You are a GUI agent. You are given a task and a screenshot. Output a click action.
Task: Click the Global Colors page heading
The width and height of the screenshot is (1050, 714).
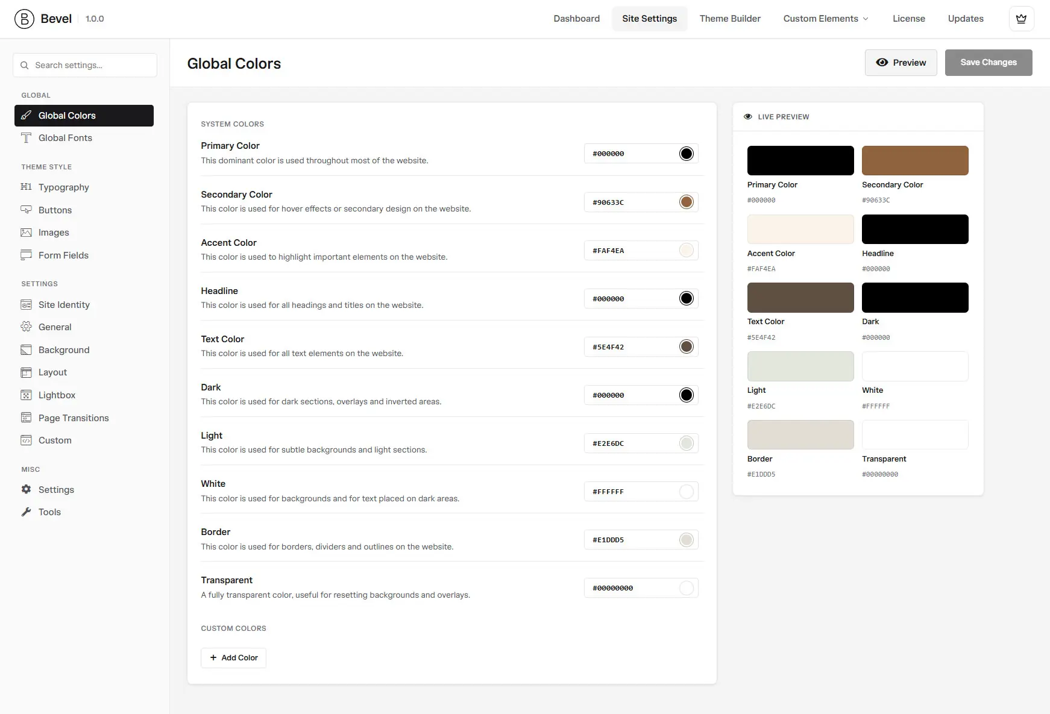234,63
